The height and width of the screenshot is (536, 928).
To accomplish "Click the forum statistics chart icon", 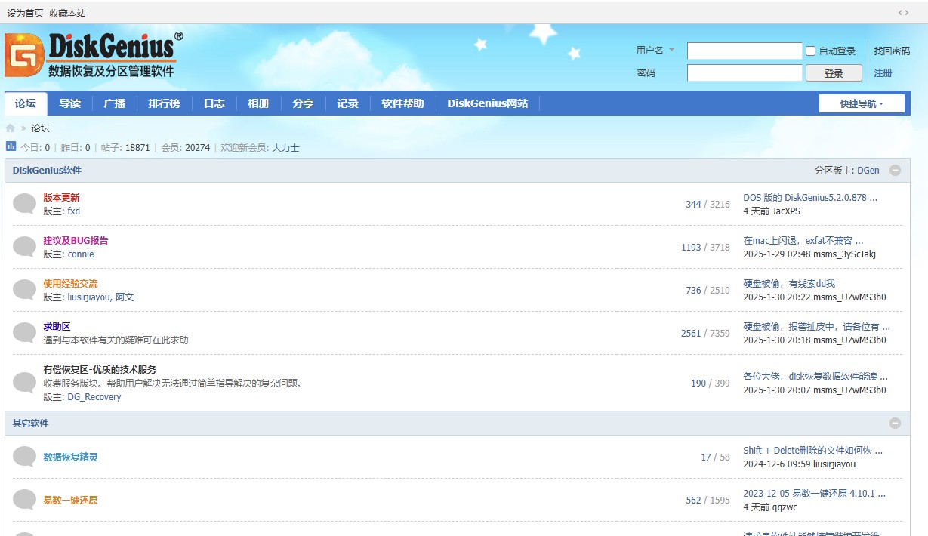I will [11, 146].
